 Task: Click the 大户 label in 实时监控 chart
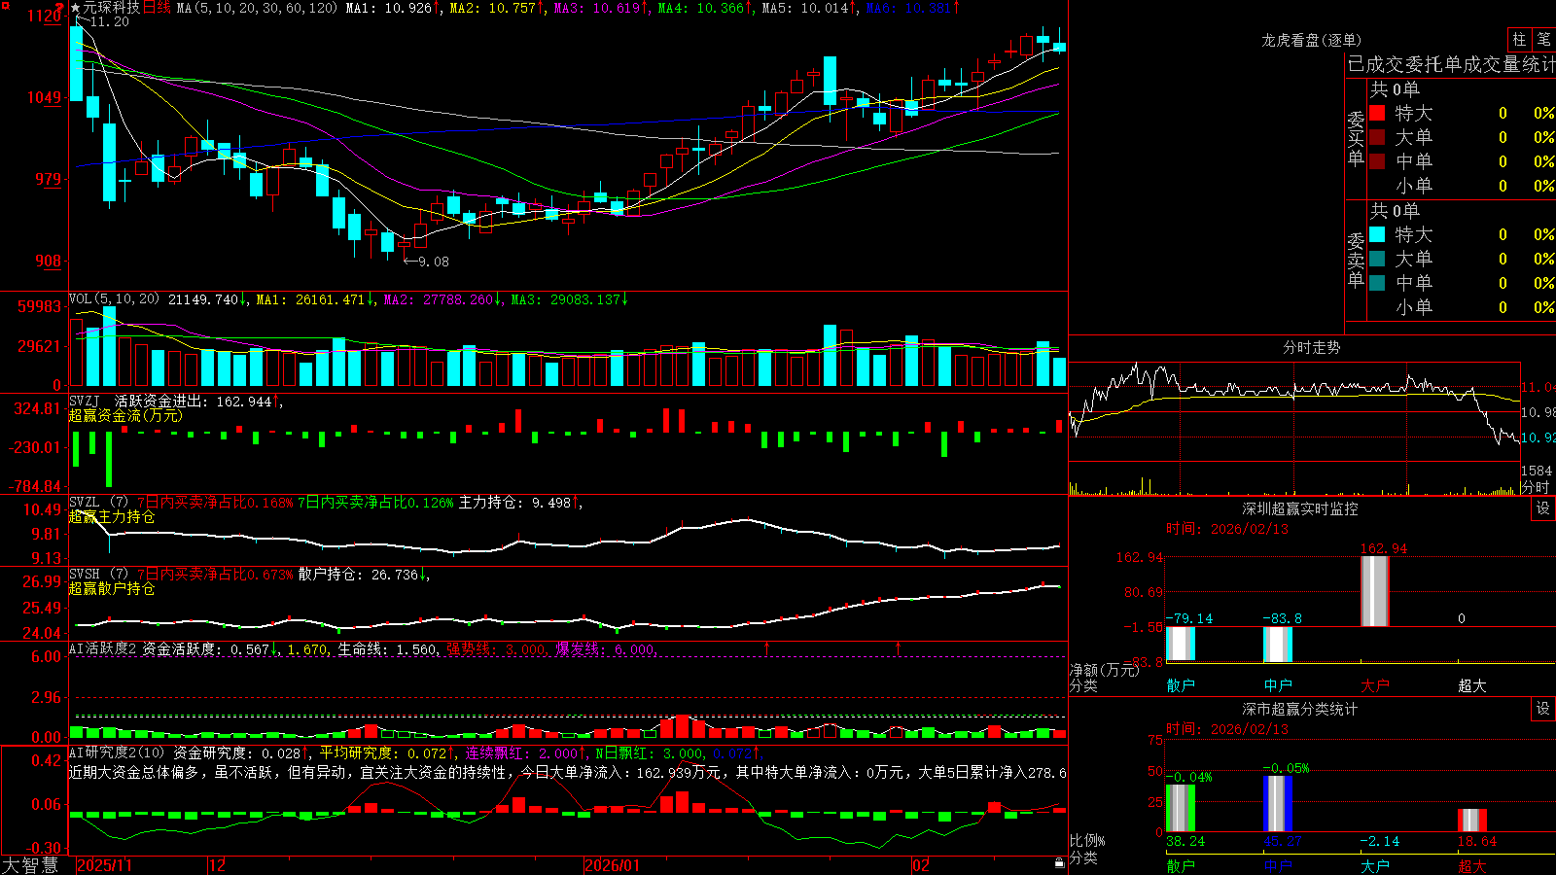pos(1375,685)
